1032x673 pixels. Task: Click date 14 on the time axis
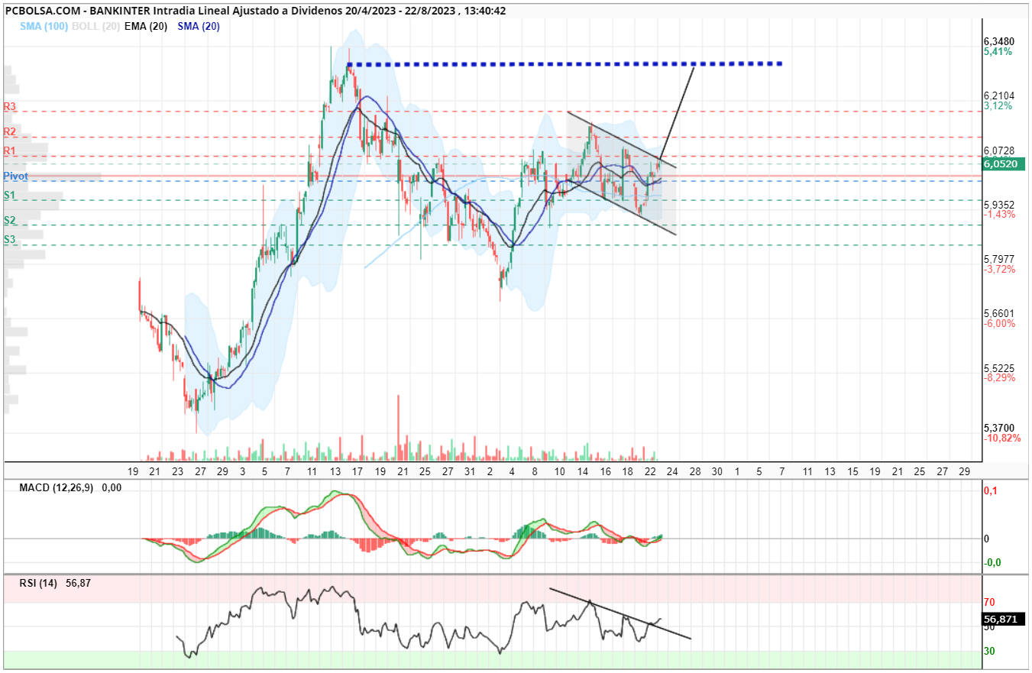(582, 471)
